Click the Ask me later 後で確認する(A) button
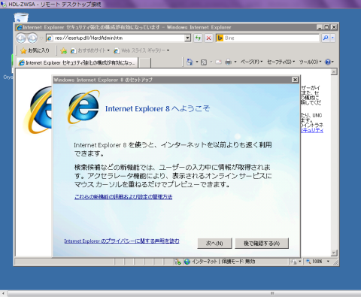 pos(262,244)
